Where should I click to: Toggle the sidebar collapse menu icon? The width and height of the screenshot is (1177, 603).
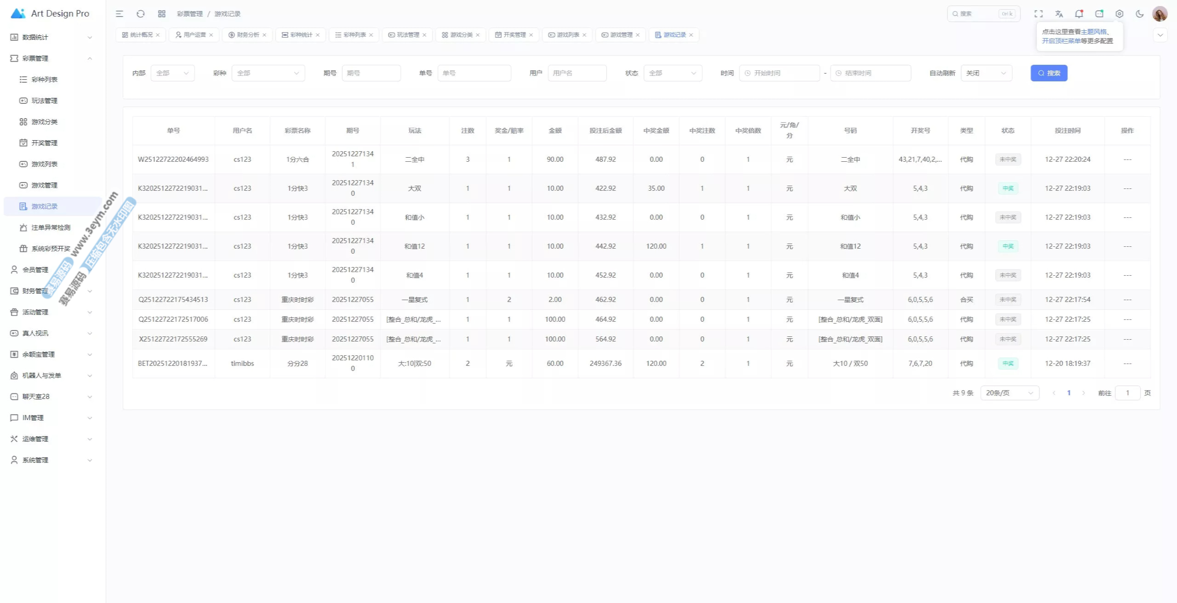click(x=120, y=14)
